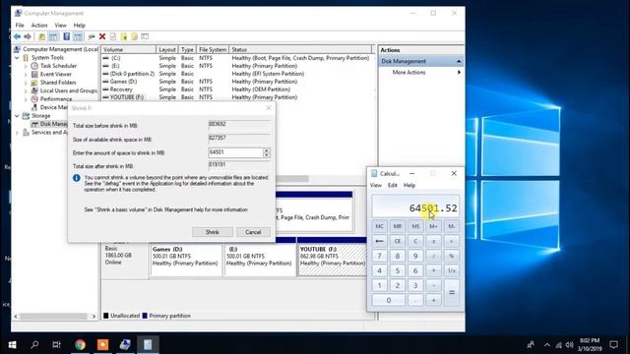Click the number 7 on Calculator

click(379, 256)
